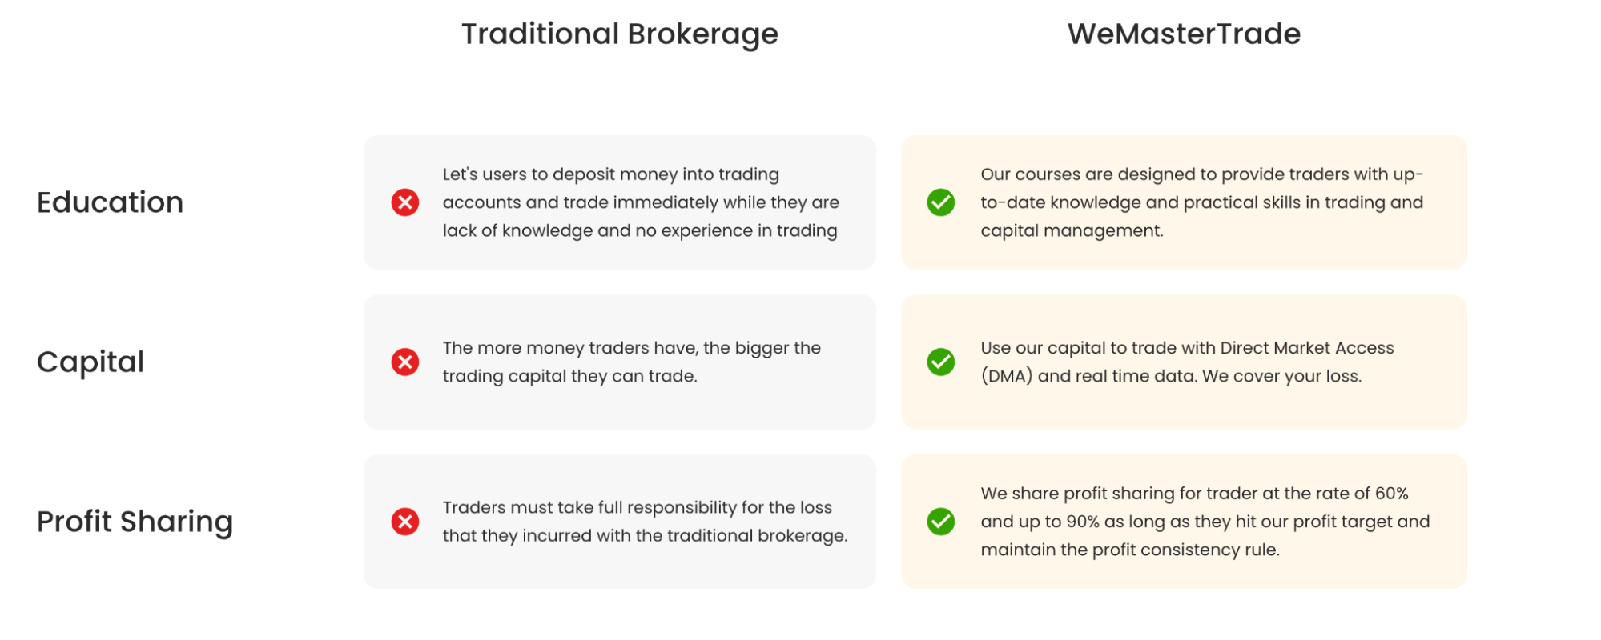
Task: Click the red X icon in Education row
Action: pyautogui.click(x=405, y=202)
